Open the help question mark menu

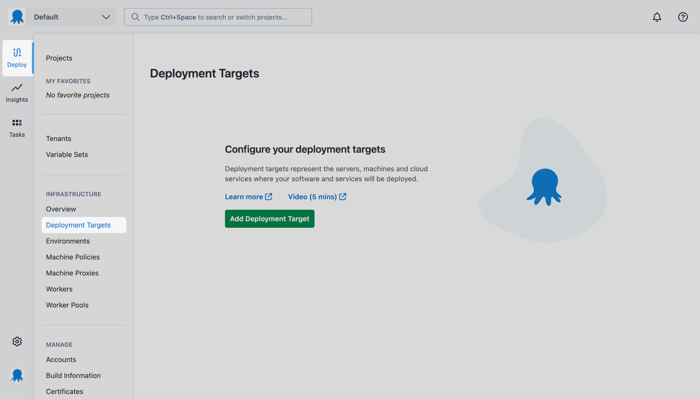pos(682,17)
